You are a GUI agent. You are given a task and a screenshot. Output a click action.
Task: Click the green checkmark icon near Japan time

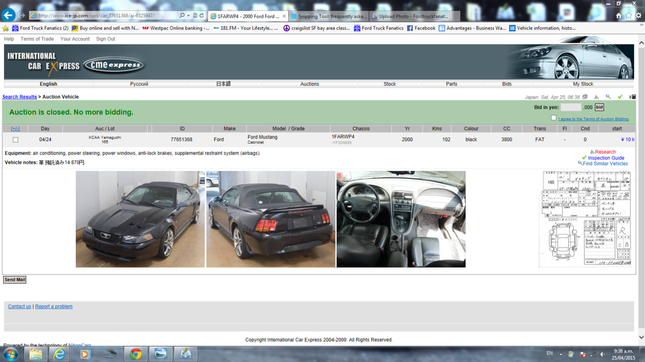pos(620,97)
